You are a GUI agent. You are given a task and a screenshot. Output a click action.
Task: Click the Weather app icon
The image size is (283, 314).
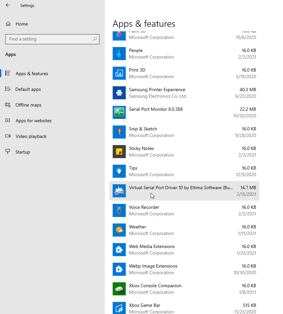[x=119, y=230]
